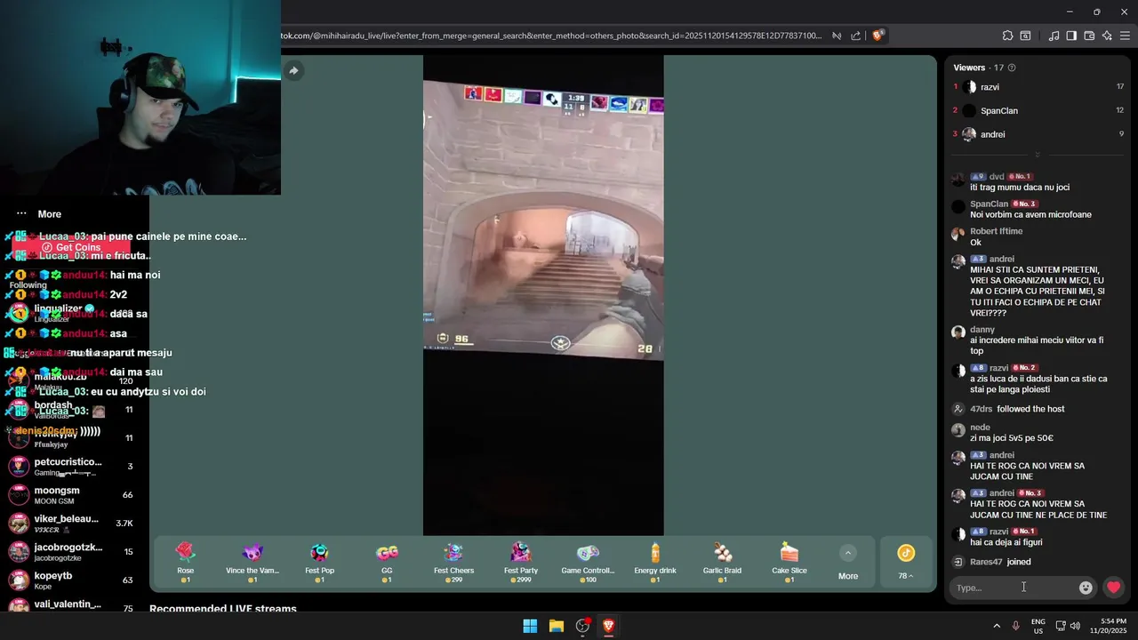Send a Game Controller gift
1138x640 pixels.
[588, 563]
